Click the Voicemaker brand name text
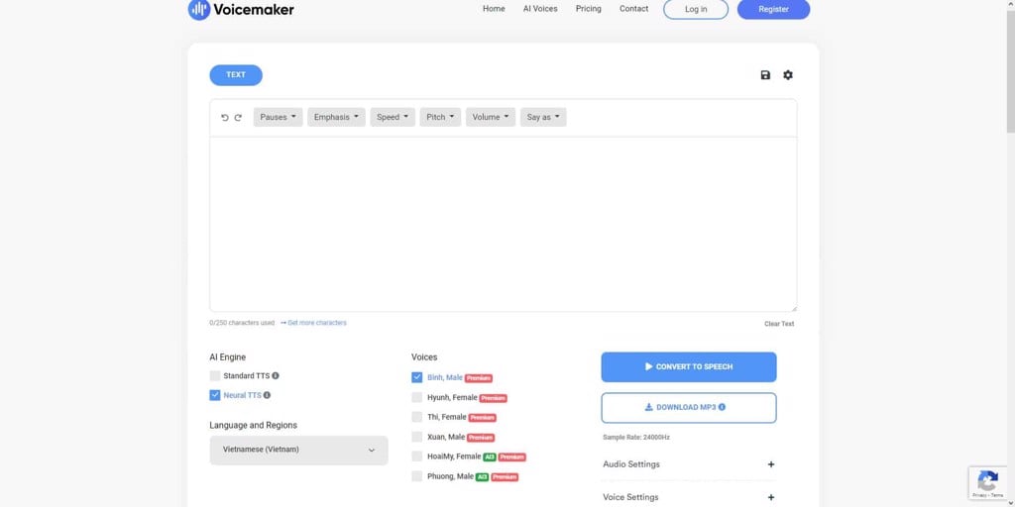 pyautogui.click(x=254, y=9)
